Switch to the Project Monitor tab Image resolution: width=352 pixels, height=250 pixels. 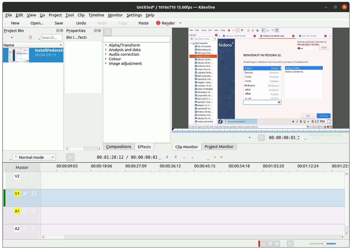[x=219, y=147]
